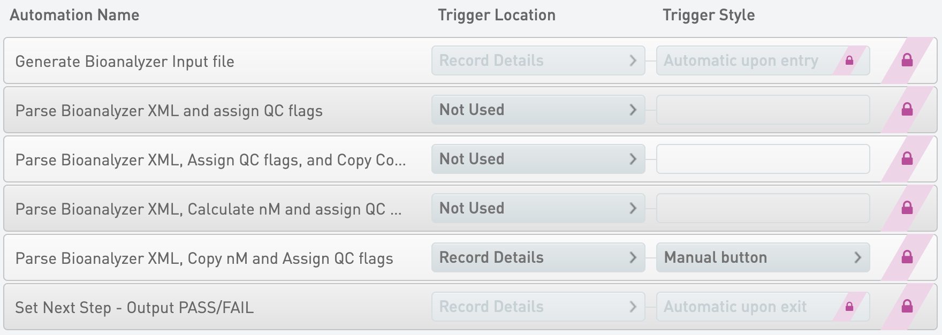
Task: Click lock icon for Copy nM and Assign QC flags
Action: 907,257
